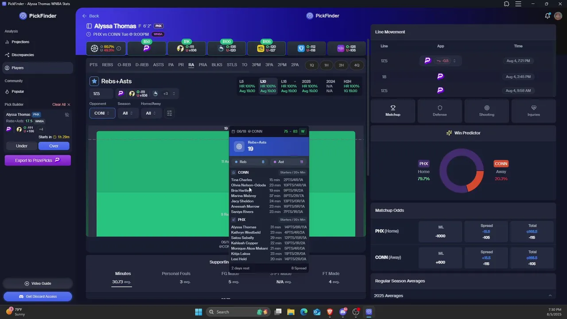This screenshot has height=319, width=567.
Task: Click the info icon beside 50.7% consensus
Action: pos(119,49)
